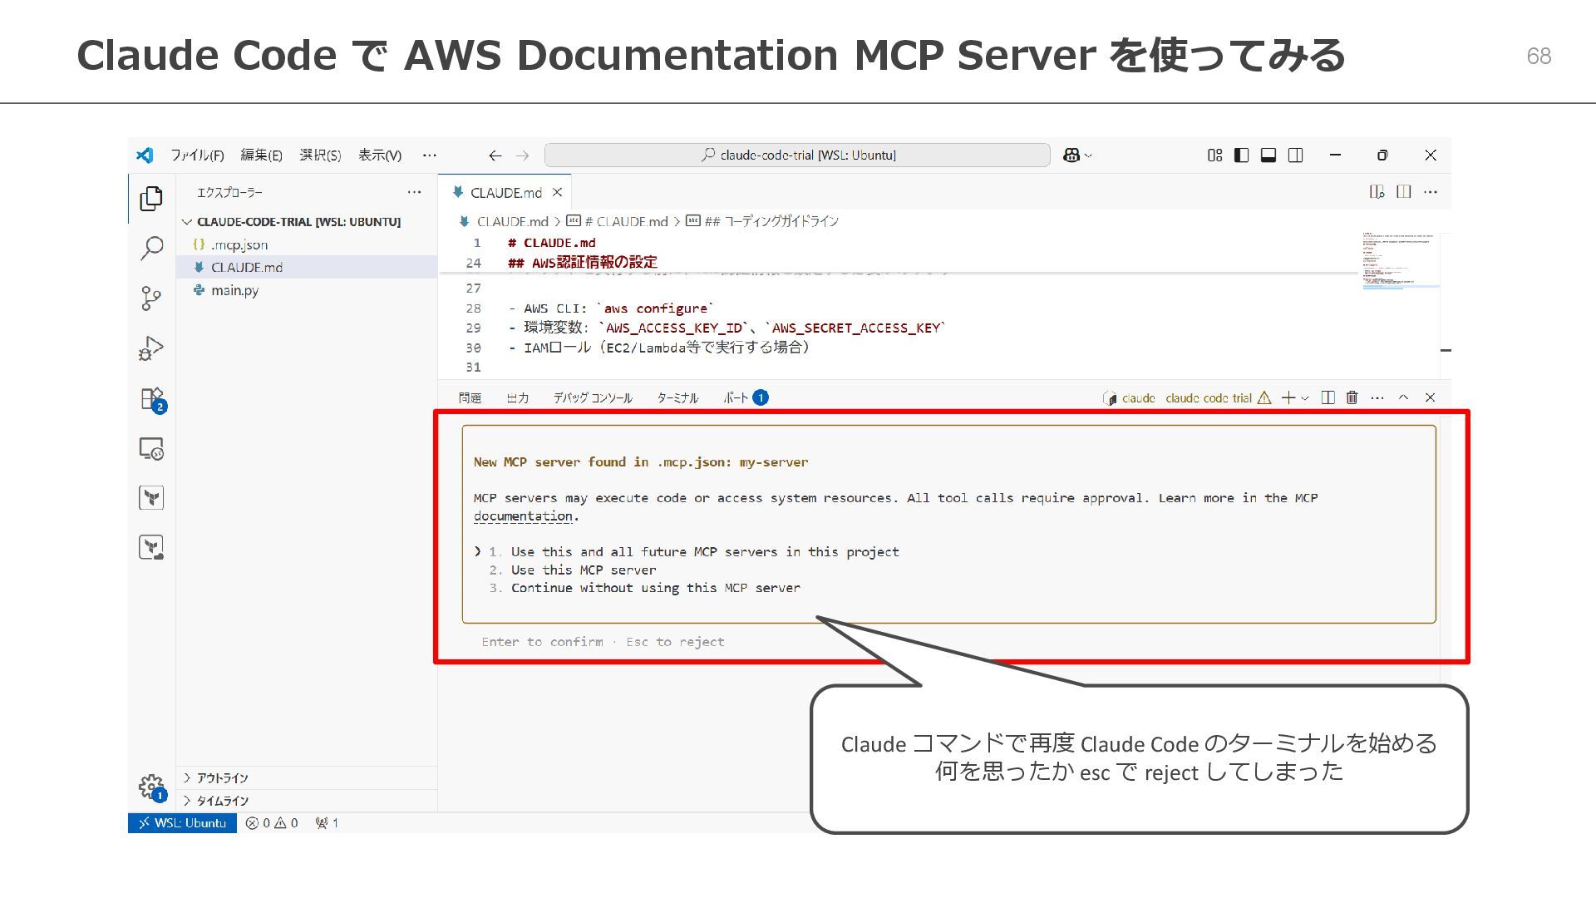
Task: Follow the MCP documentation link
Action: [523, 516]
